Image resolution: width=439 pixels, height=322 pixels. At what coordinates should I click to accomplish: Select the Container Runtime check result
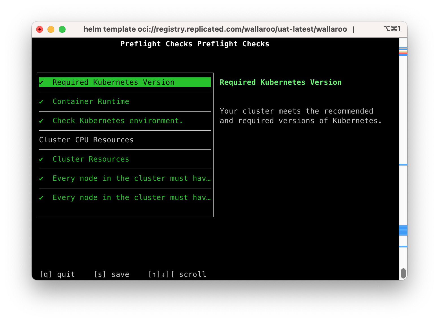pyautogui.click(x=91, y=101)
